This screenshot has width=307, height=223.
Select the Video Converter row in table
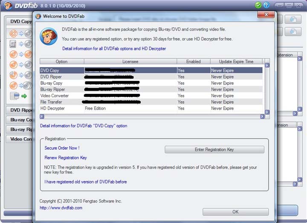pyautogui.click(x=151, y=96)
